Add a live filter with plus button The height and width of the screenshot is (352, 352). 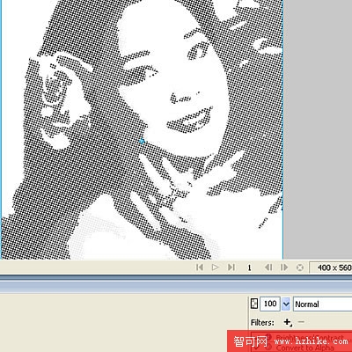pos(288,322)
